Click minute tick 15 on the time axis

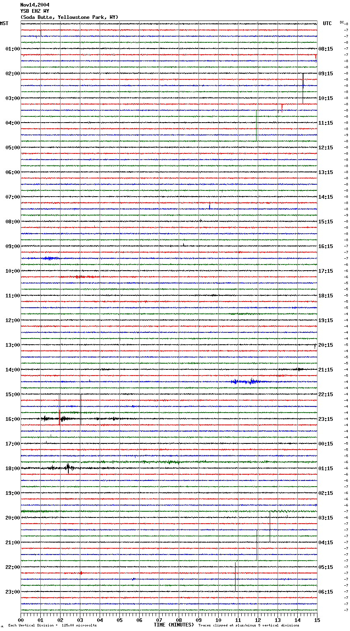317,619
